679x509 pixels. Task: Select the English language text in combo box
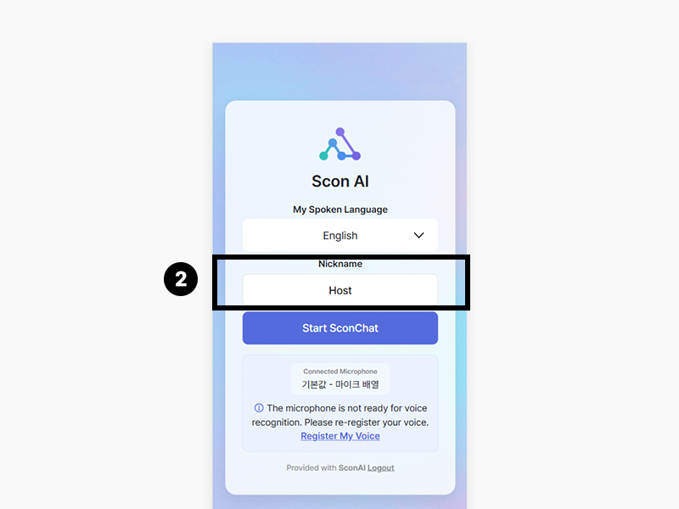coord(340,236)
